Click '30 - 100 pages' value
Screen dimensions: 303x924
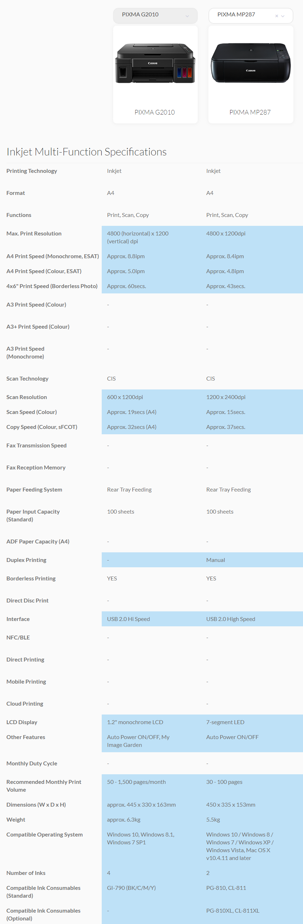click(x=224, y=782)
